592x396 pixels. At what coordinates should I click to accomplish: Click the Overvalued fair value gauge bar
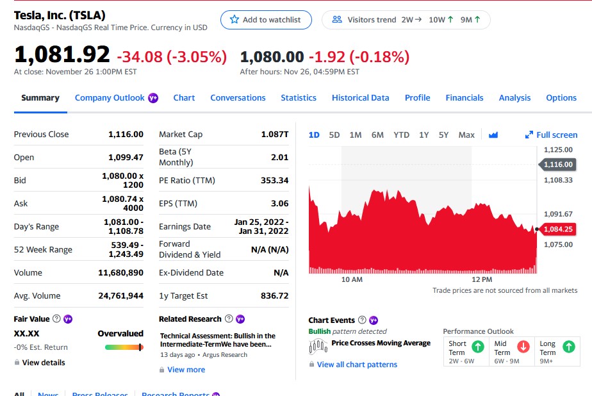pyautogui.click(x=124, y=347)
